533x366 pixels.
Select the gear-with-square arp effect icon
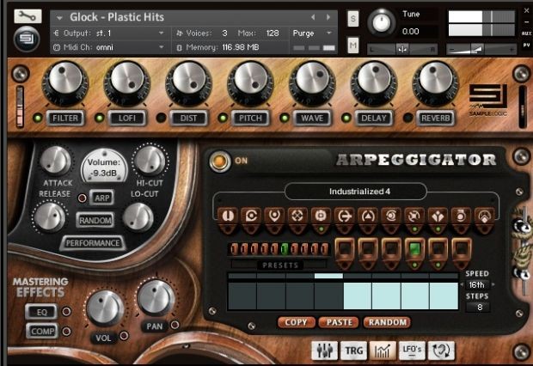pos(321,216)
